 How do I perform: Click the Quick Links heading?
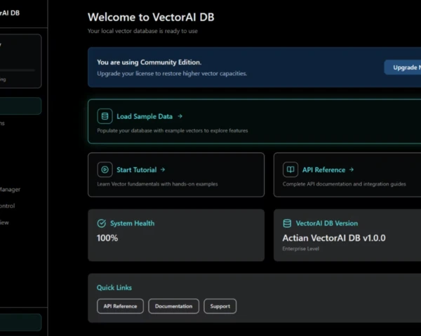tap(114, 288)
